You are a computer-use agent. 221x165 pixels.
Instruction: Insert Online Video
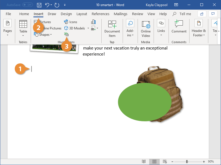point(146,28)
